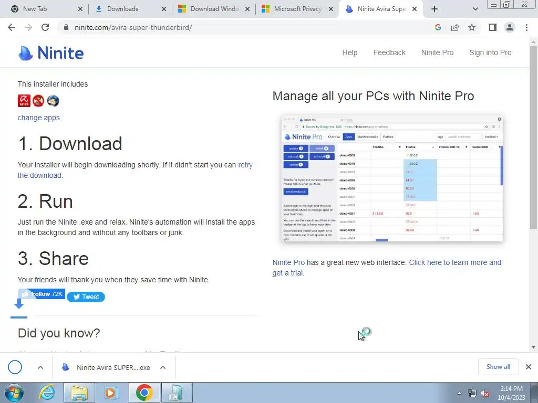
Task: Select the Ninite Avira Super tab
Action: (381, 9)
